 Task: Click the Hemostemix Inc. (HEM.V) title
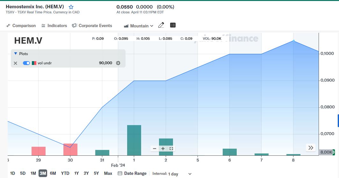(x=35, y=7)
